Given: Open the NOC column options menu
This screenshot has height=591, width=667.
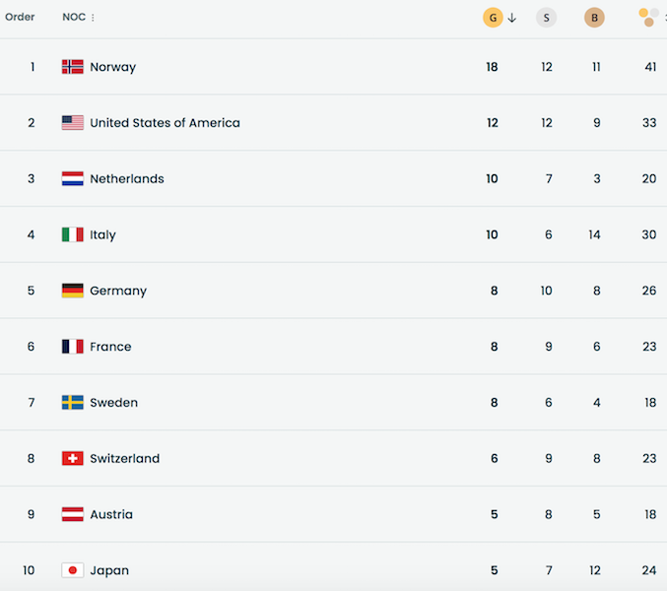Looking at the screenshot, I should pos(93,18).
